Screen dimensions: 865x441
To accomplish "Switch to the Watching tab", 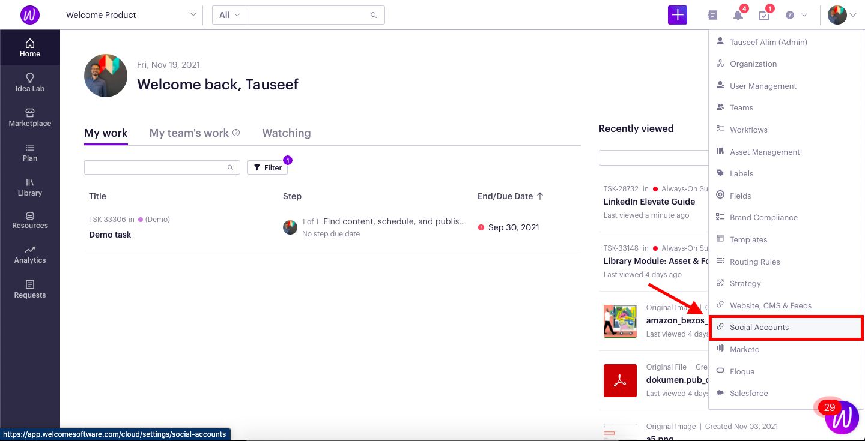I will click(287, 133).
